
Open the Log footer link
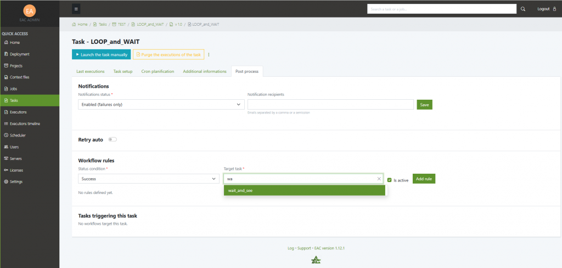291,248
